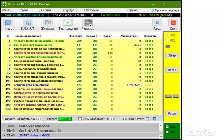
Task: Select the Частота ошибок позиционирования row
Action: [82, 57]
